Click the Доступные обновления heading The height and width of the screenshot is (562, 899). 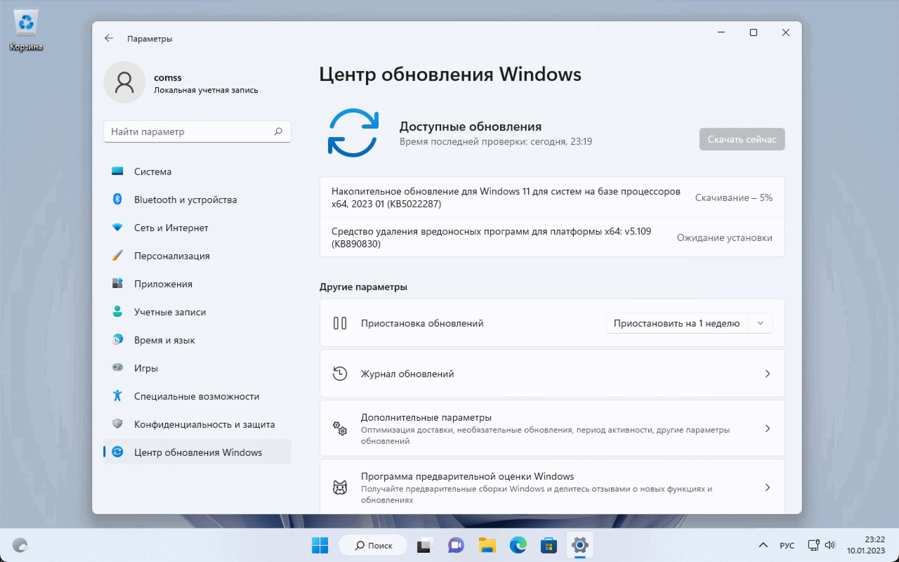[x=471, y=126]
